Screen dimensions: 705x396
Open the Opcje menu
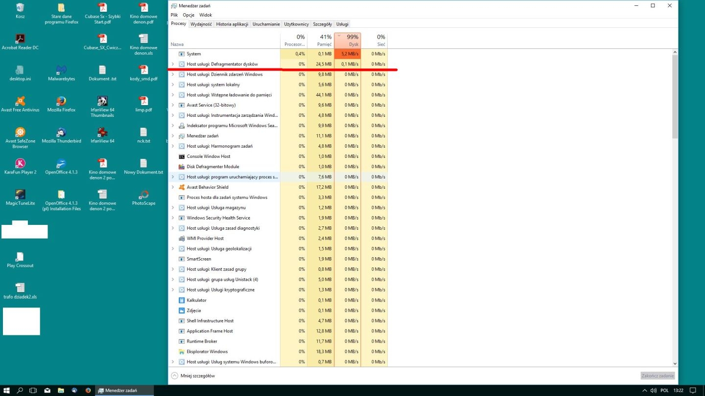(x=188, y=15)
